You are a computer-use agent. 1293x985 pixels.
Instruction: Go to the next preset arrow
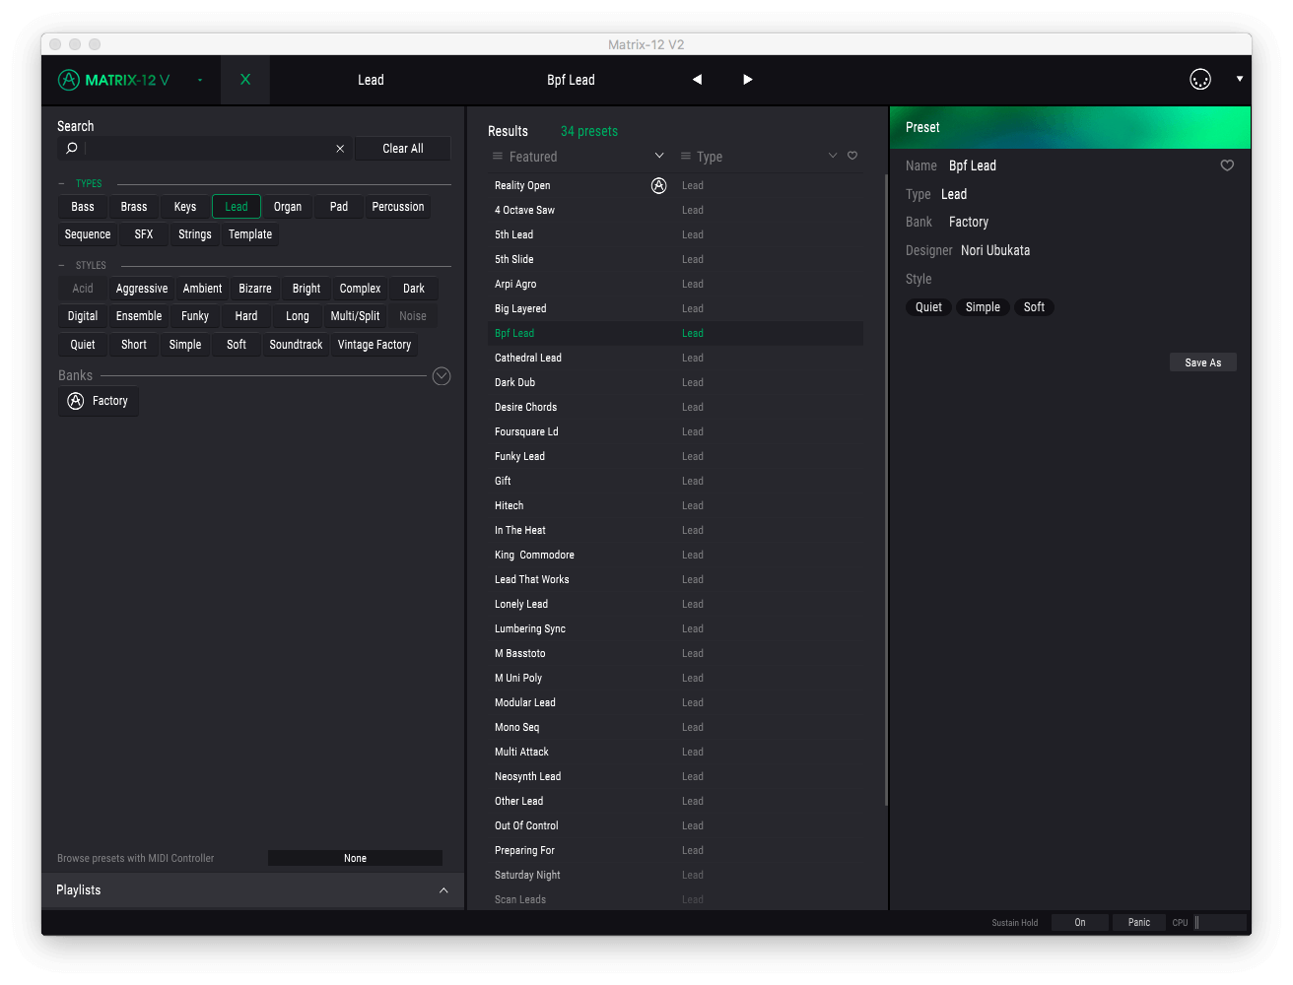point(748,80)
